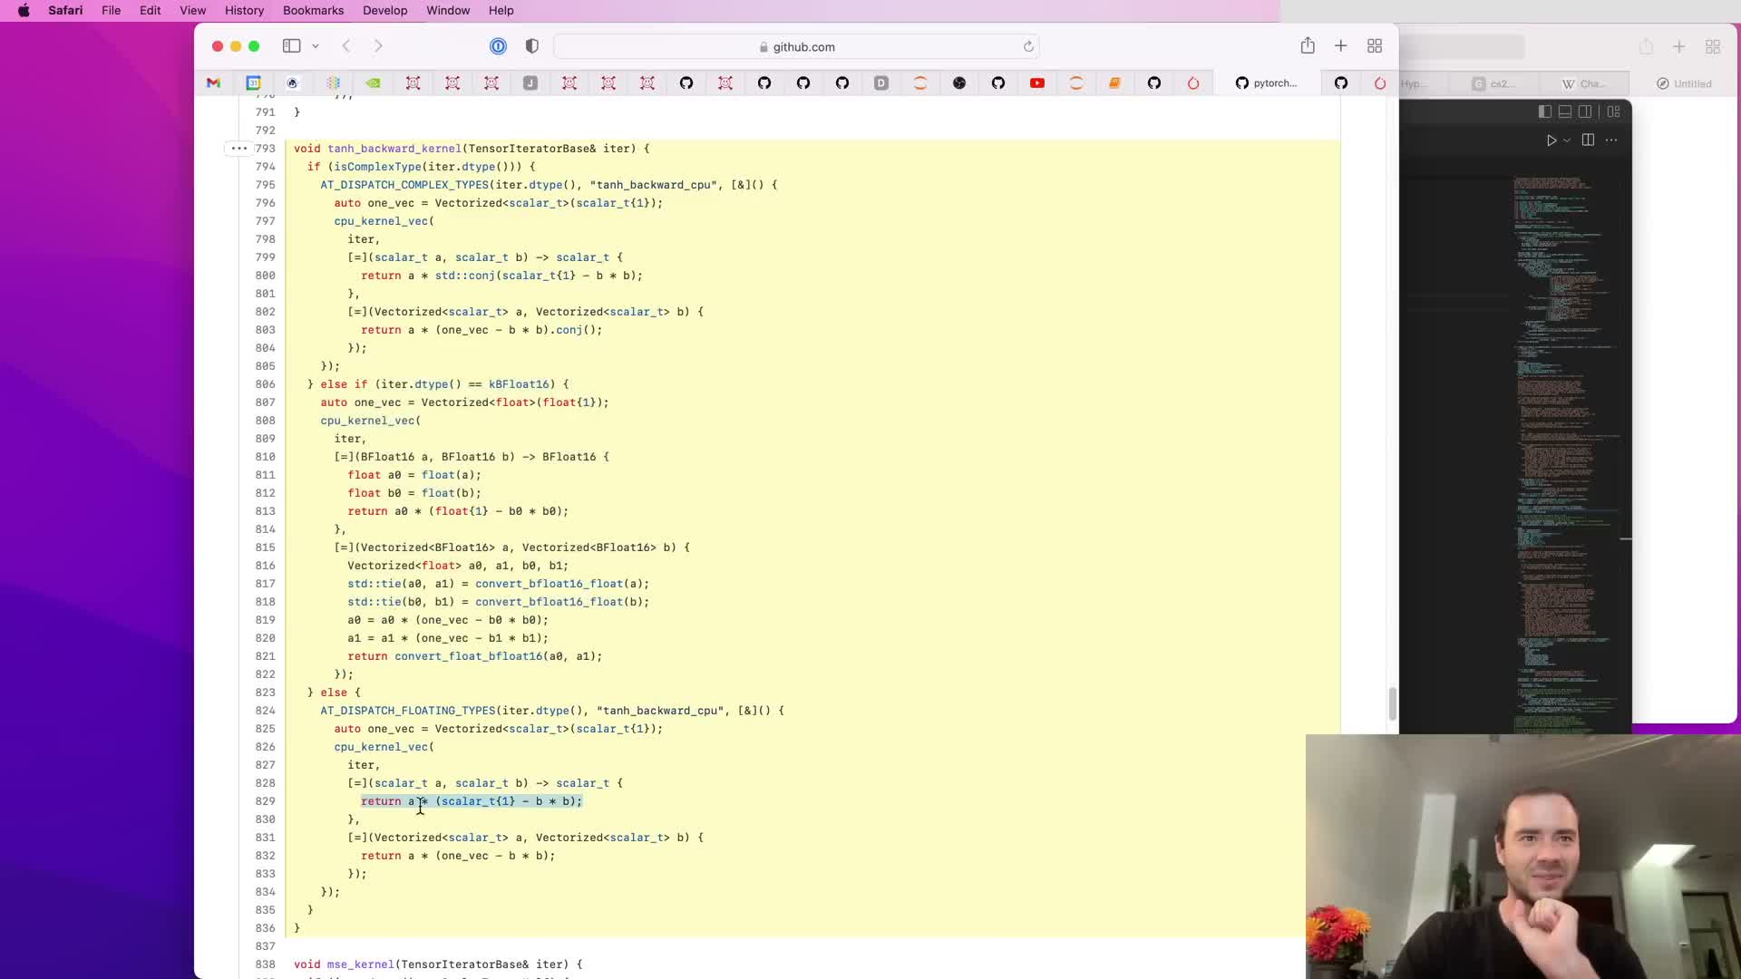Open Run dropdown arrow in VS Code
The height and width of the screenshot is (979, 1741).
(1567, 141)
